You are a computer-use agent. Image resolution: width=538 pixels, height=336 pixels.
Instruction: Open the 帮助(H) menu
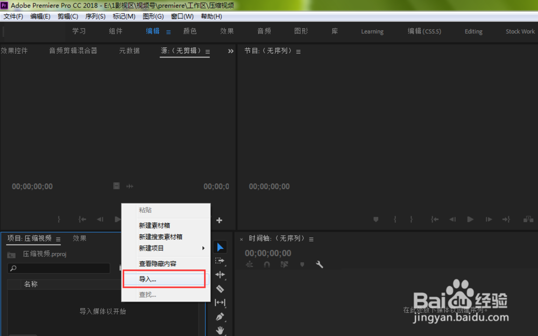pyautogui.click(x=211, y=17)
